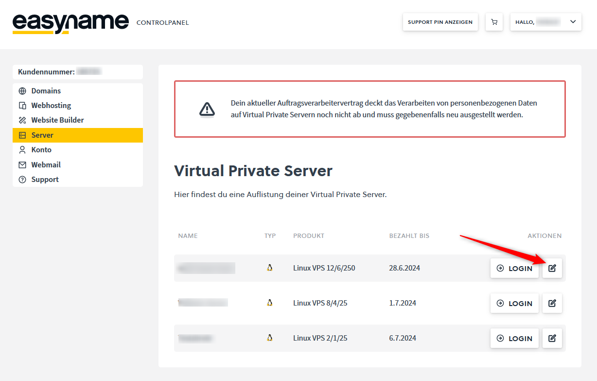Select the Server sidebar item
597x381 pixels.
[78, 135]
